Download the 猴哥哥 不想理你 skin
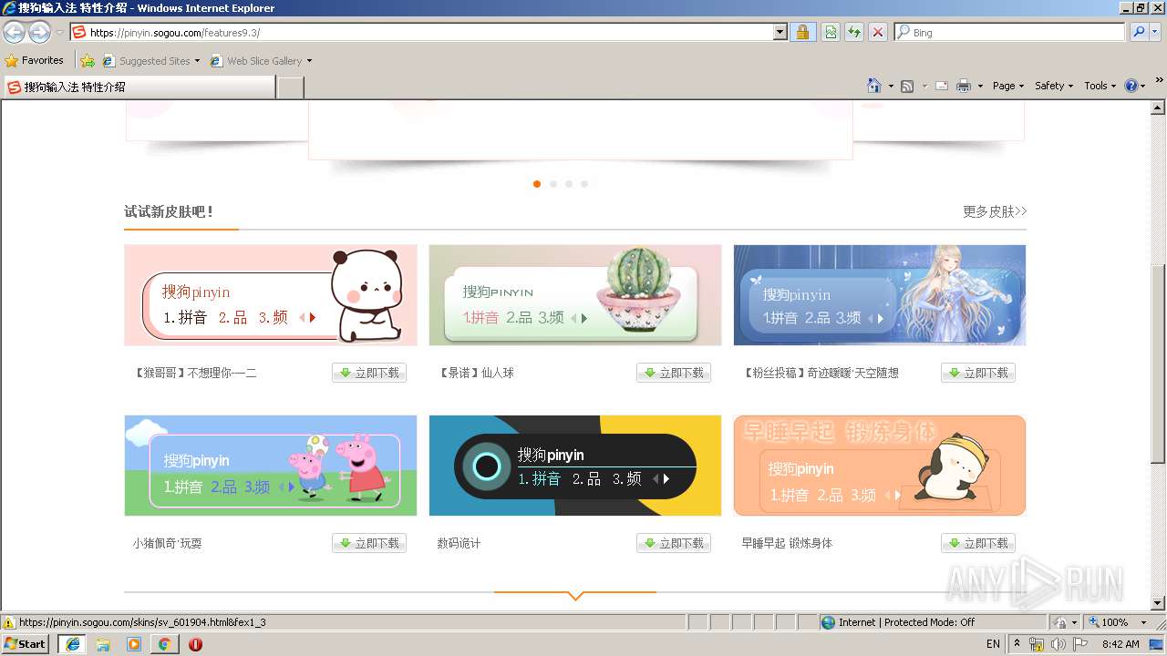Image resolution: width=1167 pixels, height=656 pixels. (369, 373)
